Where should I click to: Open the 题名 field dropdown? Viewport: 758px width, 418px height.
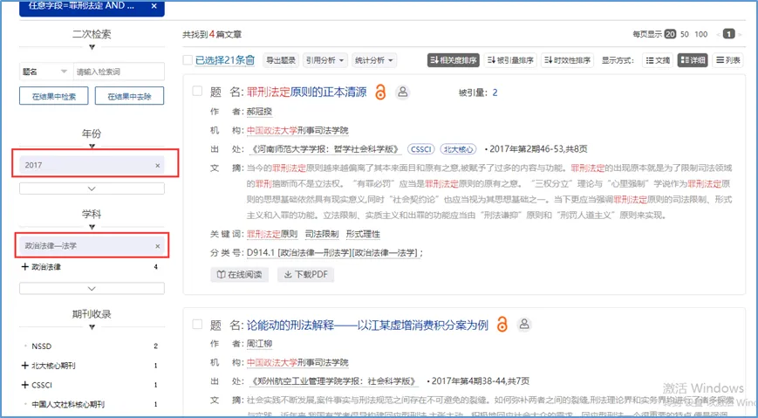(45, 72)
